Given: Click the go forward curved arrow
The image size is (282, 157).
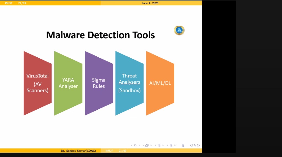Looking at the screenshot, I should pyautogui.click(x=199, y=145).
